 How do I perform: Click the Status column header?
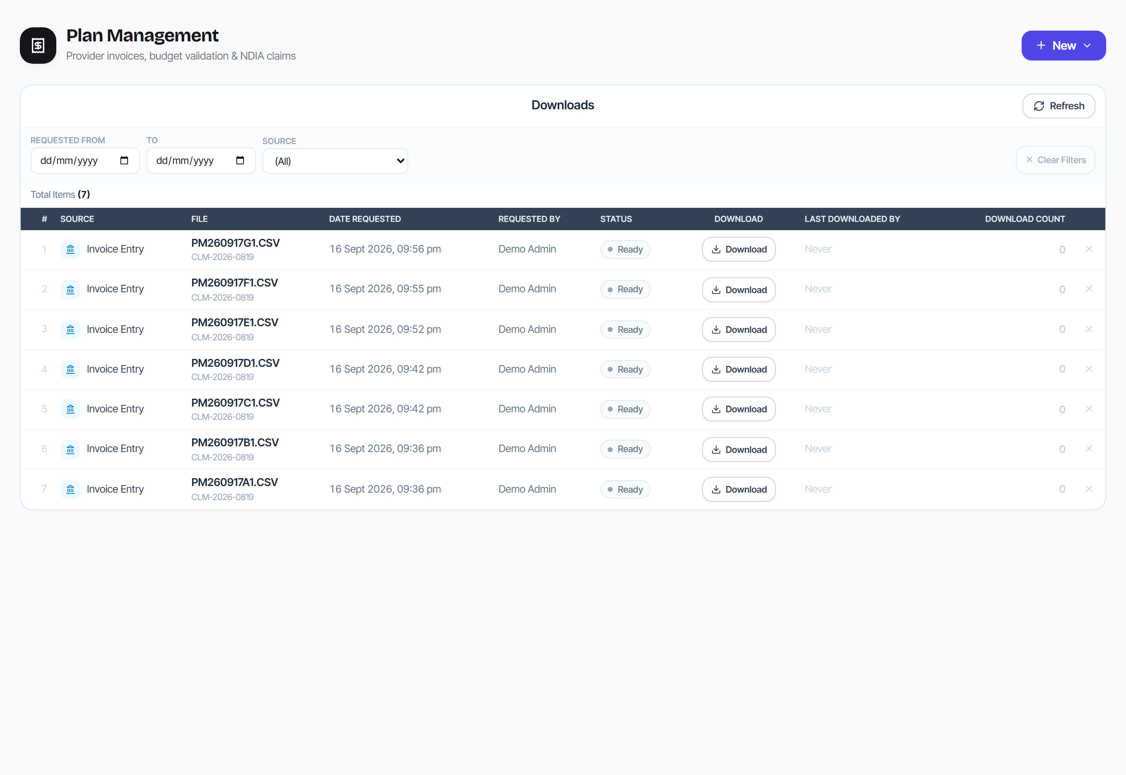(x=616, y=219)
